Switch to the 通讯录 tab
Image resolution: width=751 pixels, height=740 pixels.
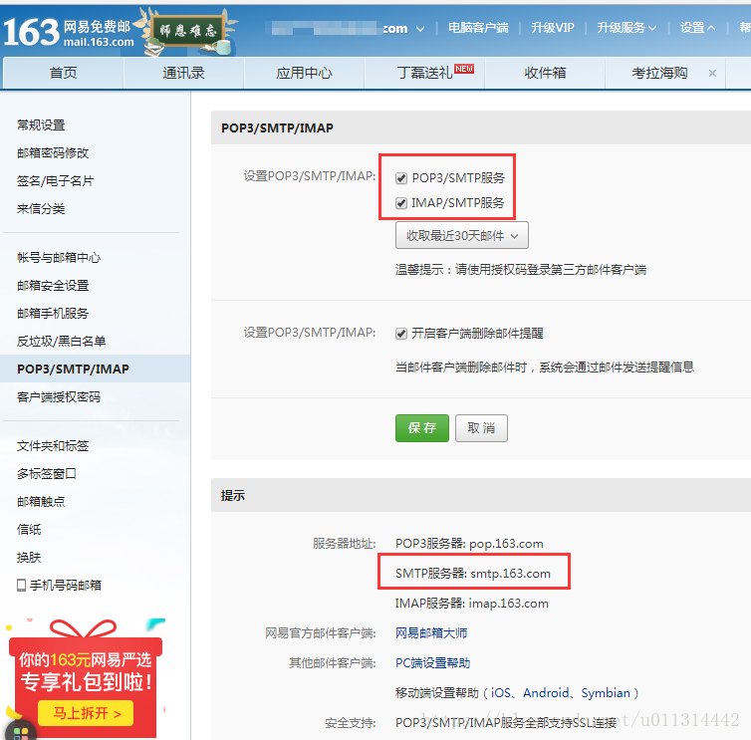coord(183,73)
